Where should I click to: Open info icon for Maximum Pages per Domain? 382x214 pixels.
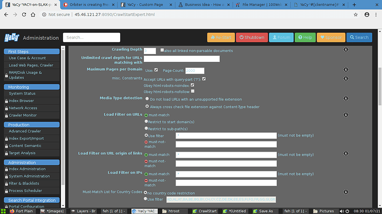[x=345, y=70]
